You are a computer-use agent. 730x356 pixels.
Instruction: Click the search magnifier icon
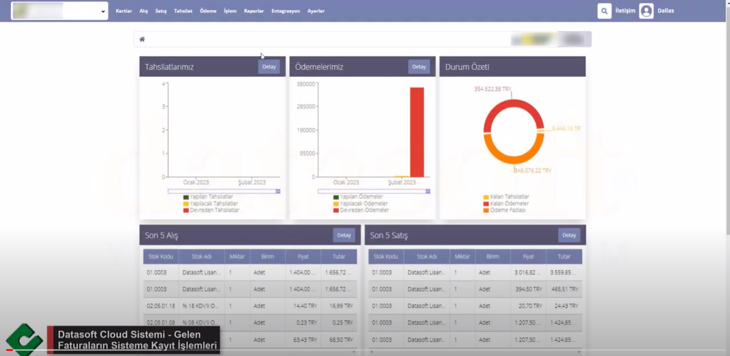tap(604, 11)
